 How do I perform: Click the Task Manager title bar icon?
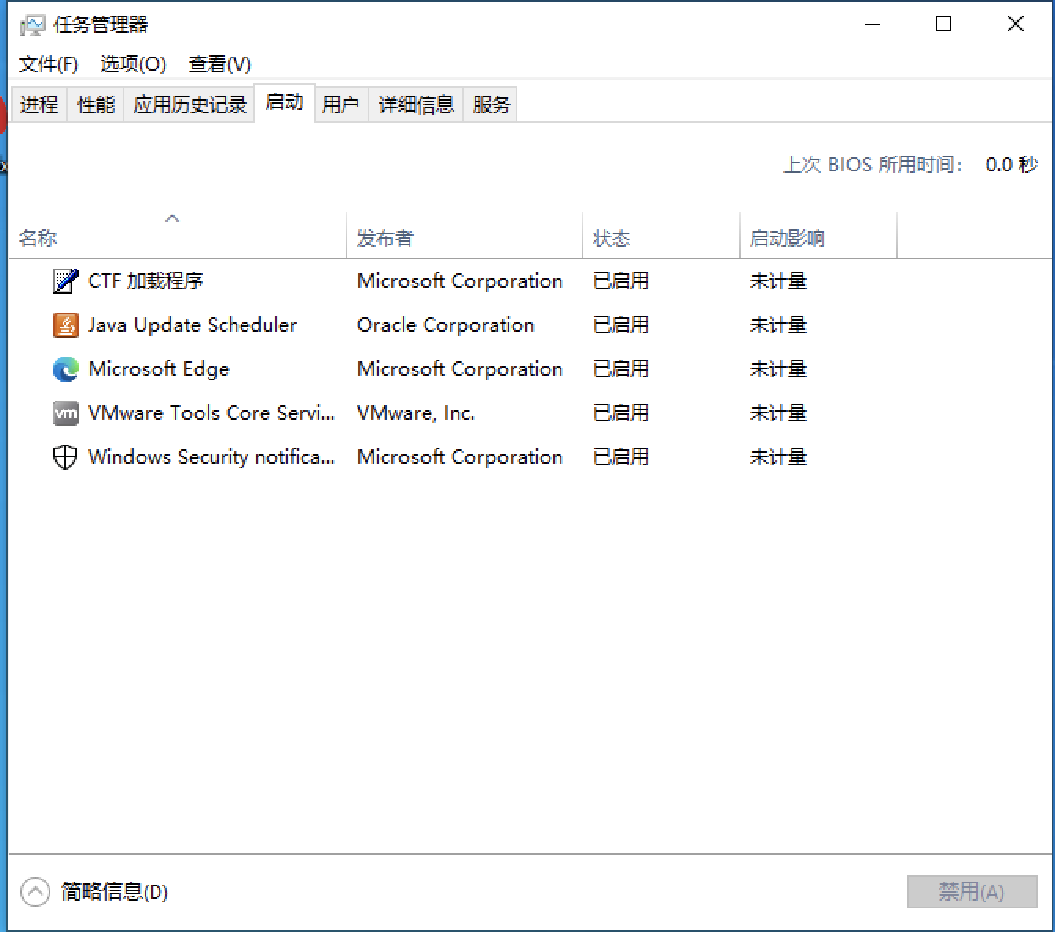click(x=32, y=25)
